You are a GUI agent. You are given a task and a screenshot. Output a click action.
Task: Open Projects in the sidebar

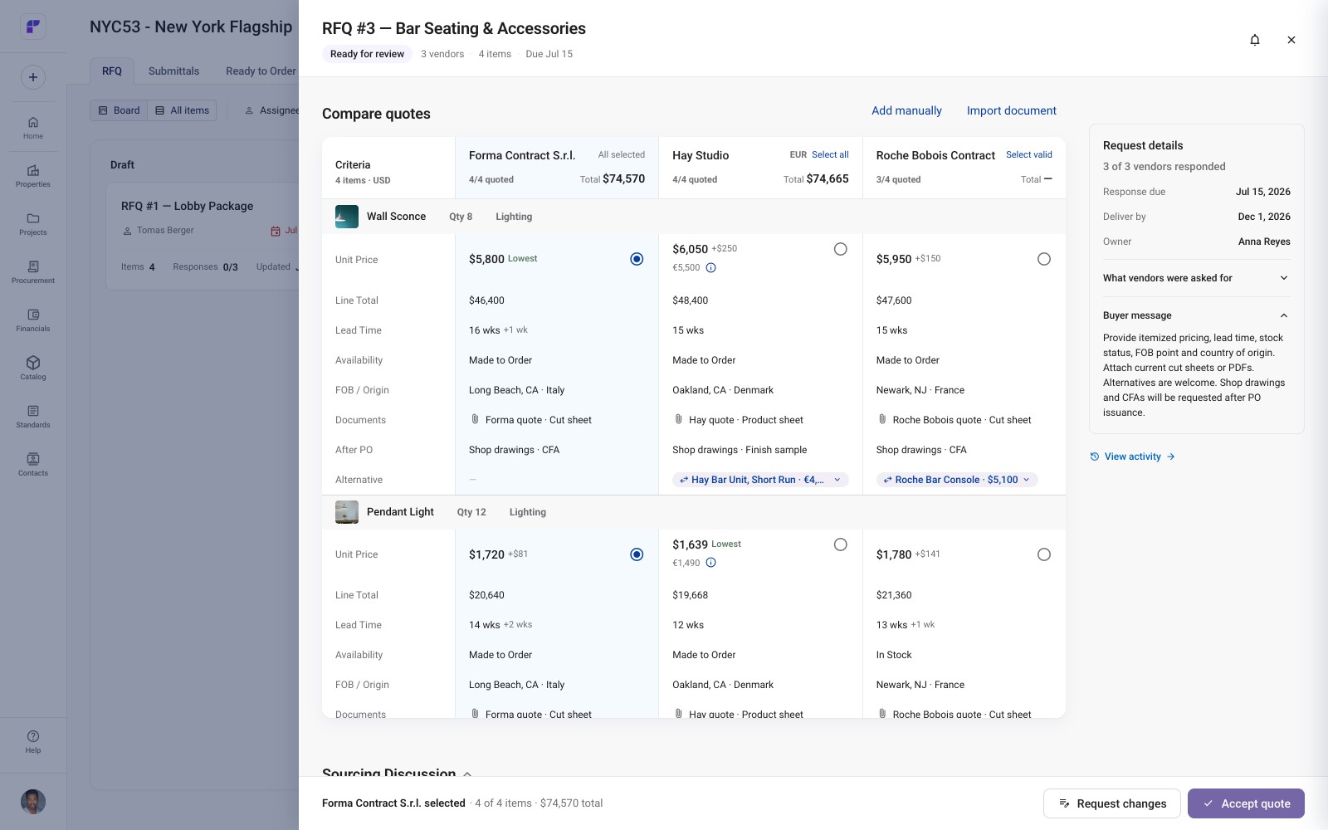33,224
